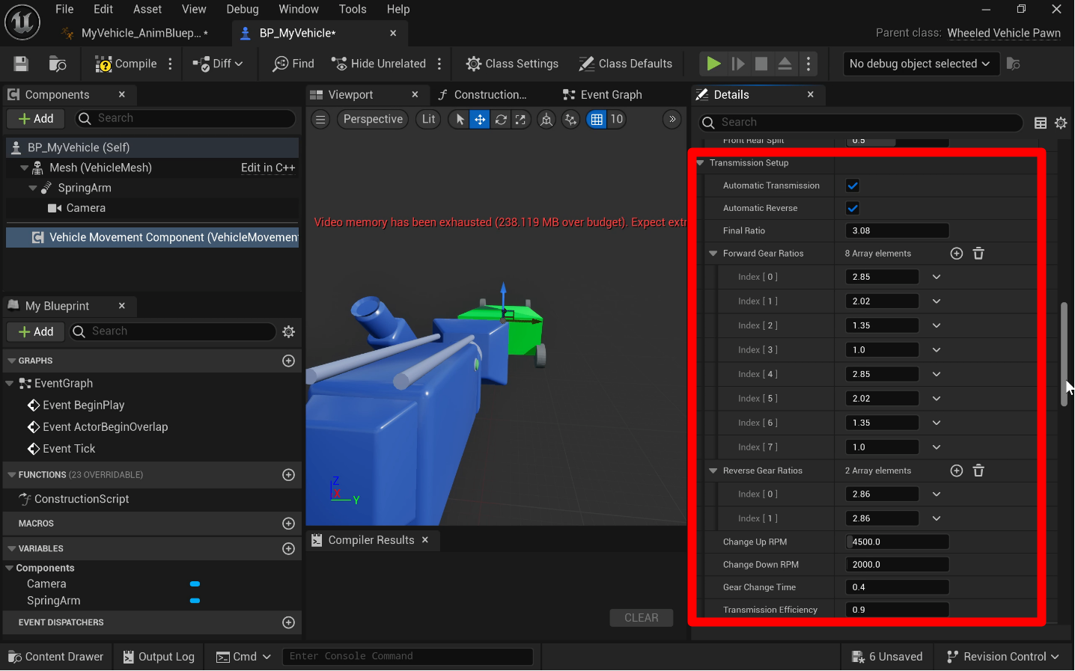Collapse Transmission Setup section

[701, 163]
